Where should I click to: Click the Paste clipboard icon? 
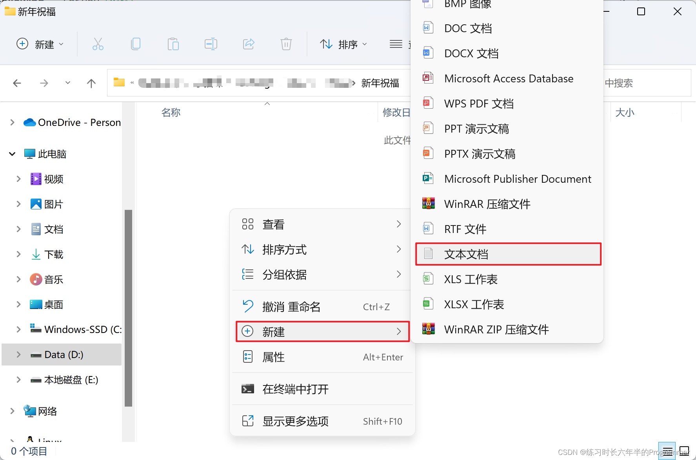coord(173,44)
